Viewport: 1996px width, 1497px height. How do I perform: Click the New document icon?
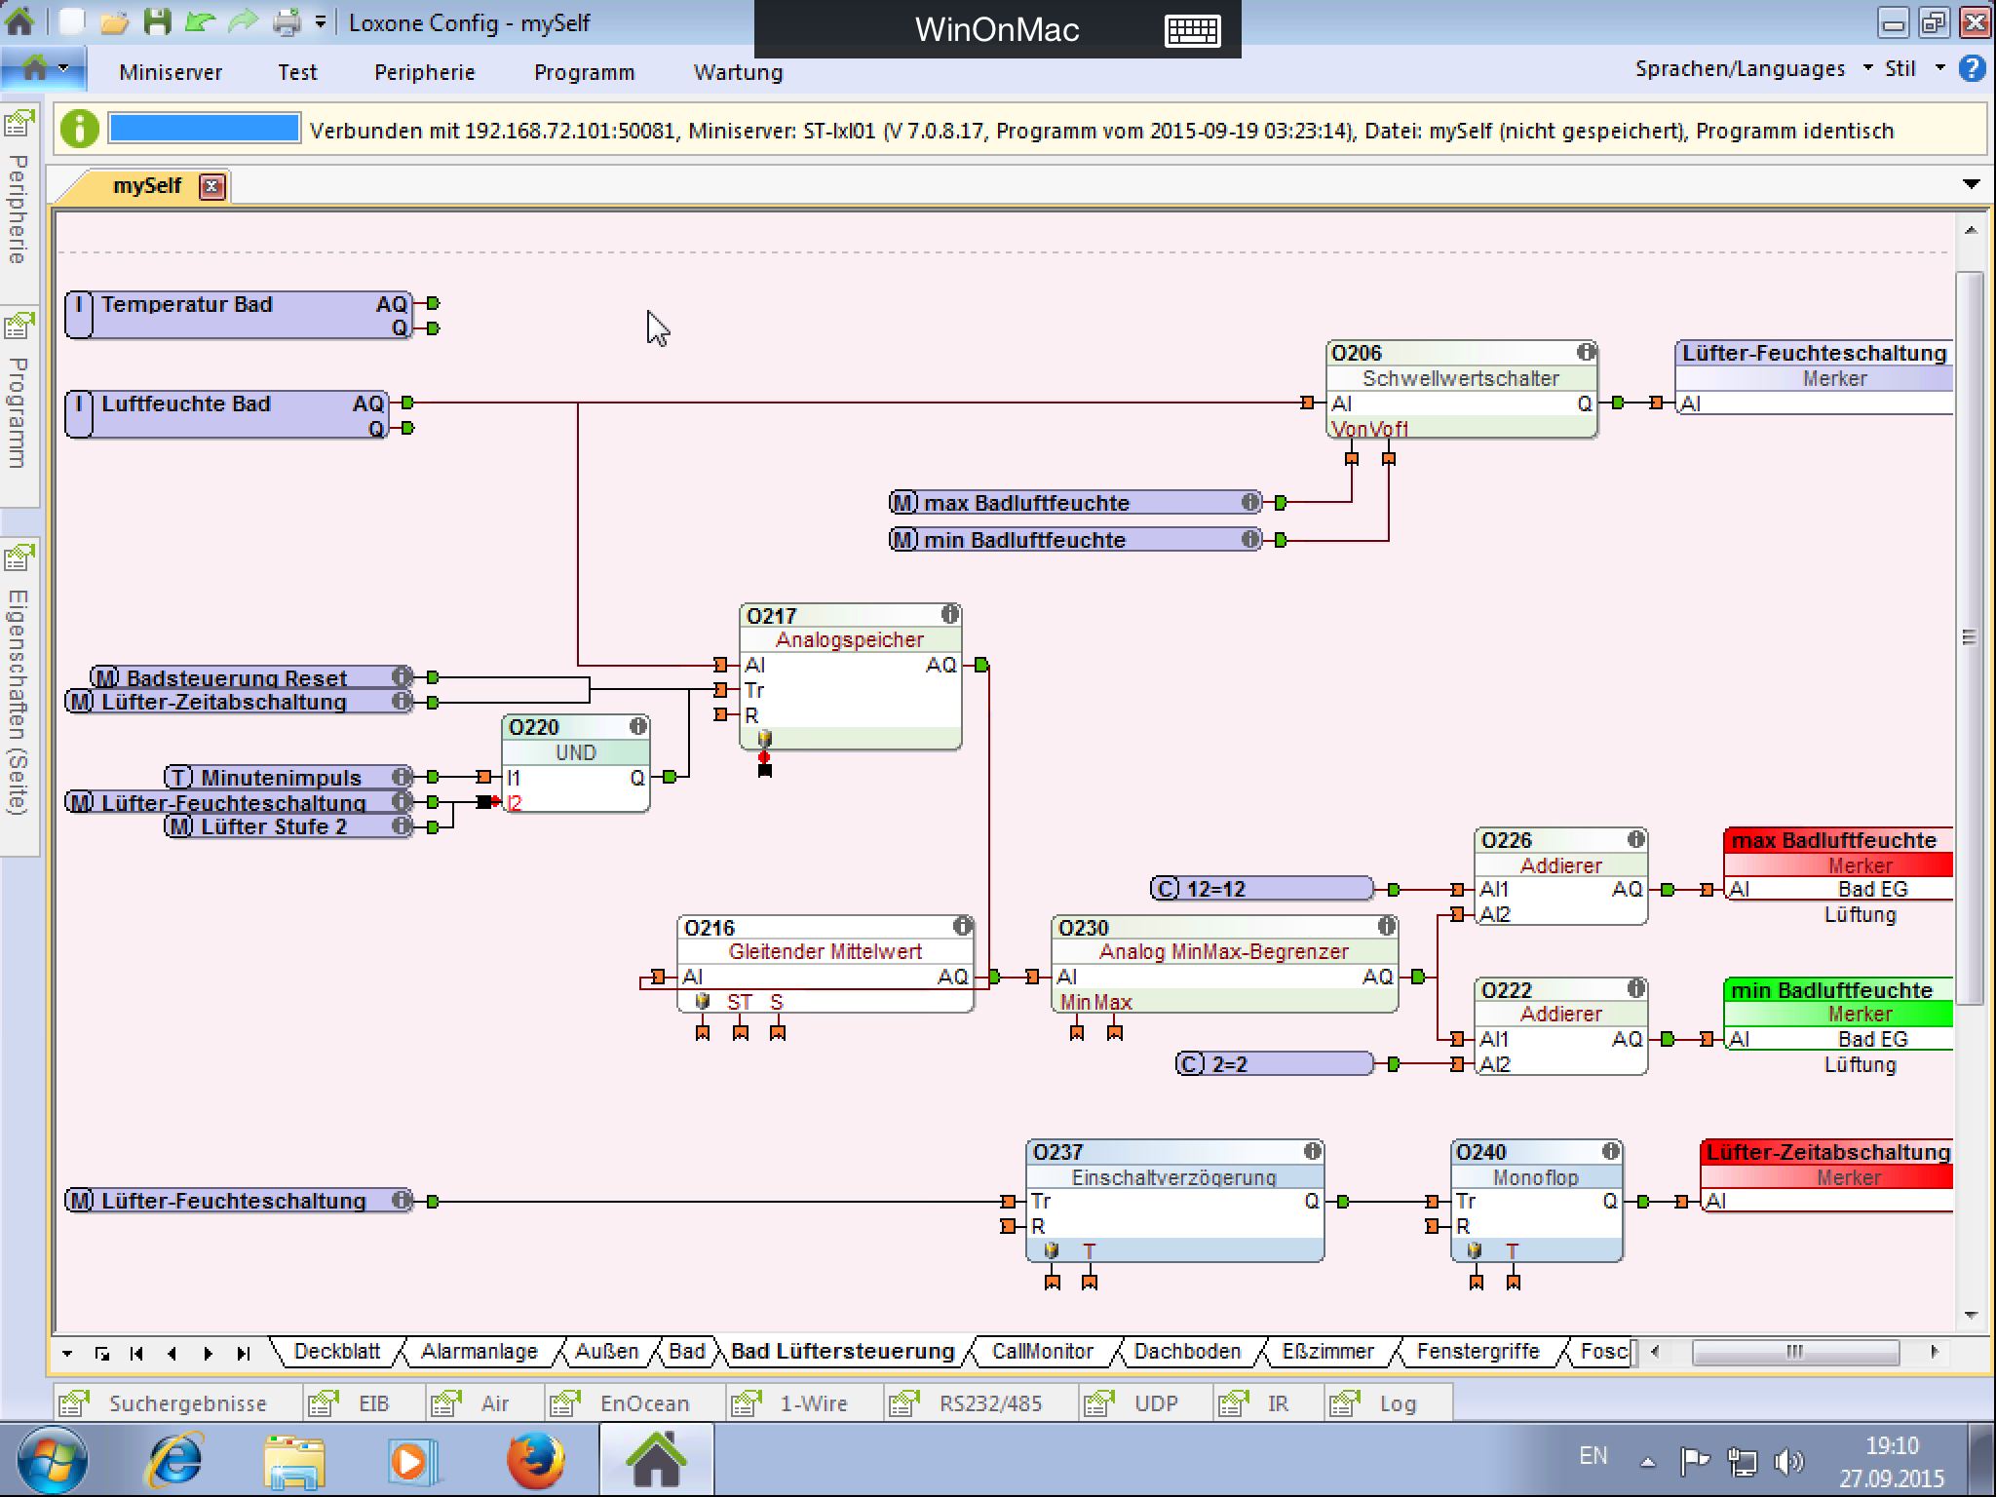click(71, 21)
